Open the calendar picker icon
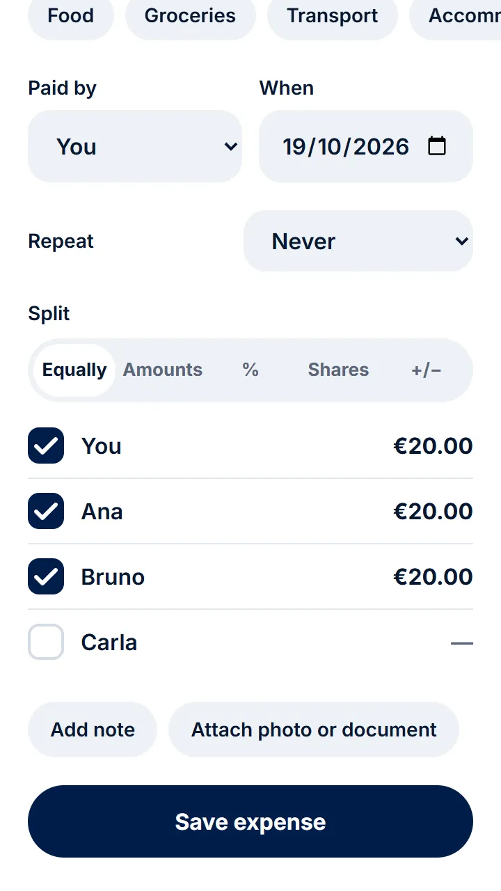Image resolution: width=501 pixels, height=891 pixels. pyautogui.click(x=436, y=146)
